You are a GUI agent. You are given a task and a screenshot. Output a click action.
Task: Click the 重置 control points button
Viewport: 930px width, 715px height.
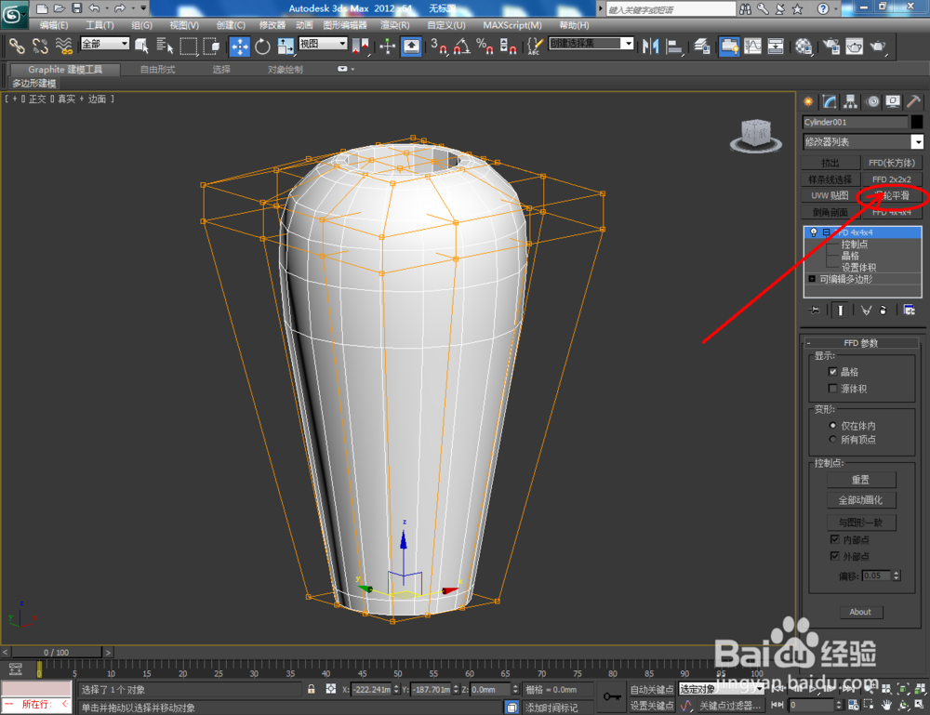861,480
